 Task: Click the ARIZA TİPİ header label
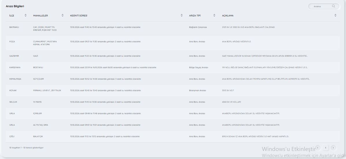[x=195, y=16]
